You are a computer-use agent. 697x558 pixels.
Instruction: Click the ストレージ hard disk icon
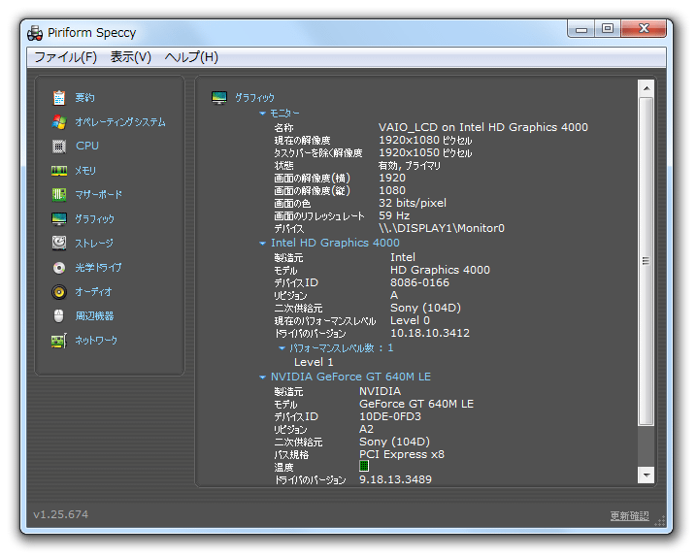pos(59,243)
